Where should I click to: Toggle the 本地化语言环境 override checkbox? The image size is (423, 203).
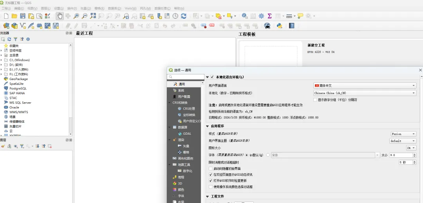tap(212, 77)
